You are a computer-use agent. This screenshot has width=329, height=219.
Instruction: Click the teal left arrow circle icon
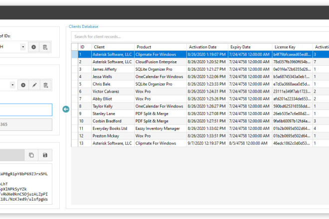pyautogui.click(x=66, y=109)
